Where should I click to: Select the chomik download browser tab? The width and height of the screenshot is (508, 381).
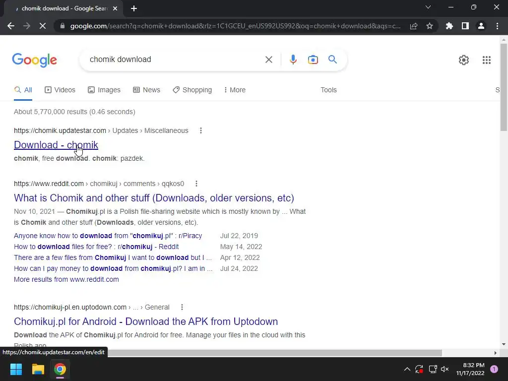(63, 9)
